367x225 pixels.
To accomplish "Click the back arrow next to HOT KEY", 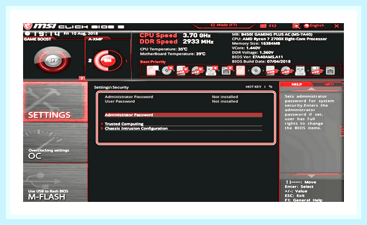I will pos(271,87).
